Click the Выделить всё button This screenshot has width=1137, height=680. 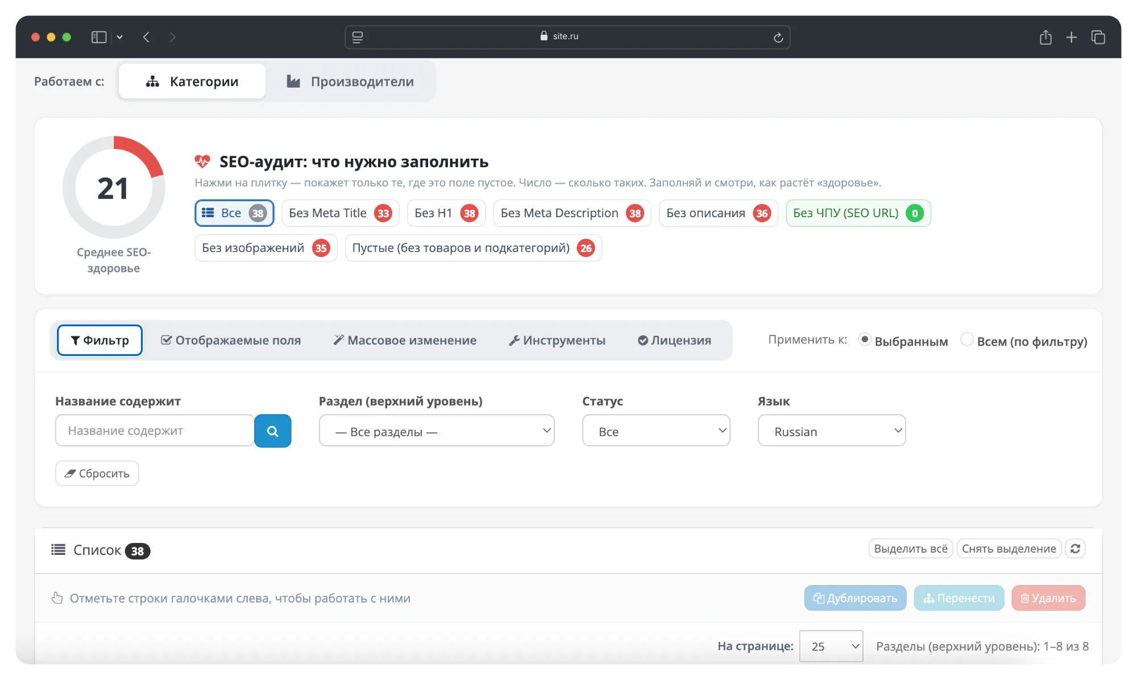coord(911,549)
